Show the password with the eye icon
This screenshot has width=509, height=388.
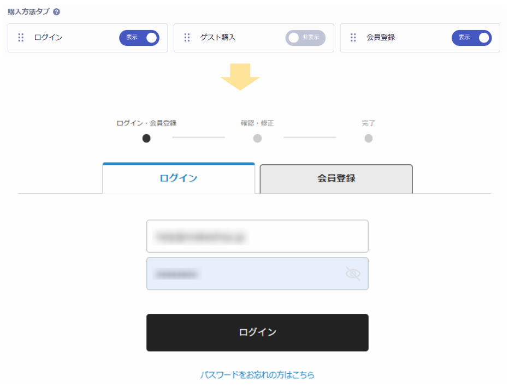click(x=353, y=273)
